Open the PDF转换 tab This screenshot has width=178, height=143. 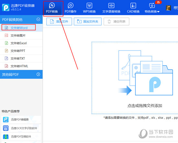point(52,8)
